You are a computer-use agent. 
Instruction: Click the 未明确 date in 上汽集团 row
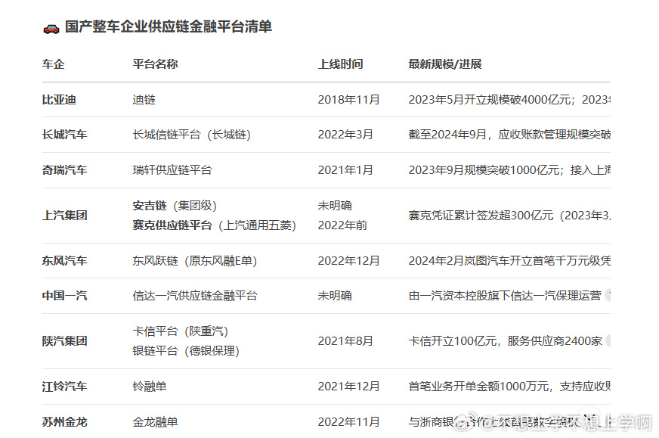[x=335, y=206]
